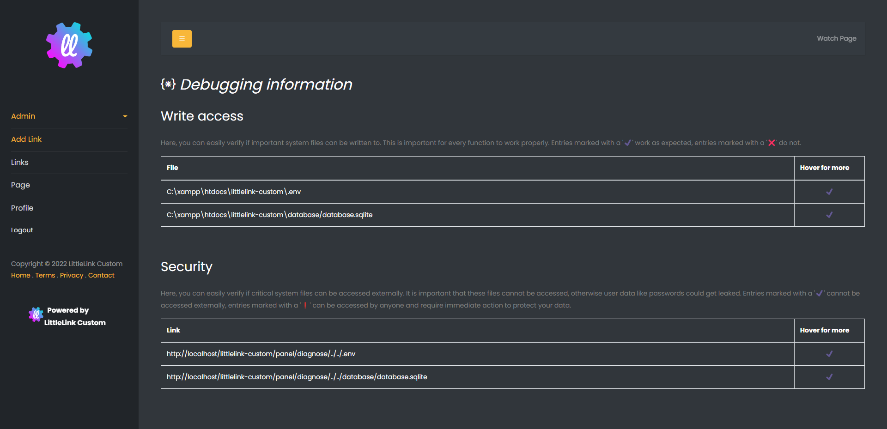Click the Logout link

[x=22, y=230]
